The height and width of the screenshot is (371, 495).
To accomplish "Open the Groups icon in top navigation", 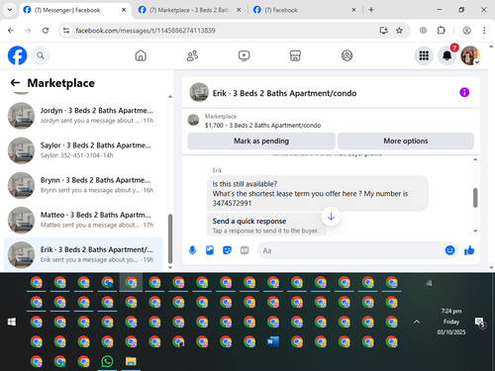I will click(346, 55).
